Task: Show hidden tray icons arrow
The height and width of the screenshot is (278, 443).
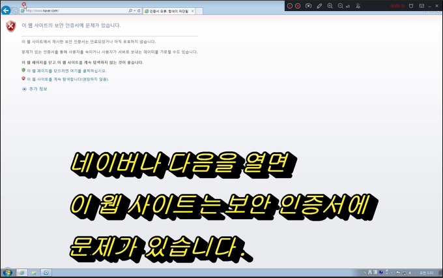Action: (392, 273)
